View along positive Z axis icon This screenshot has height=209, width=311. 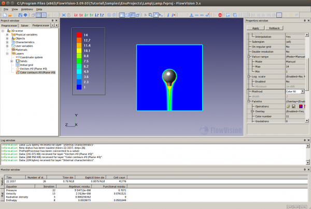(102, 15)
